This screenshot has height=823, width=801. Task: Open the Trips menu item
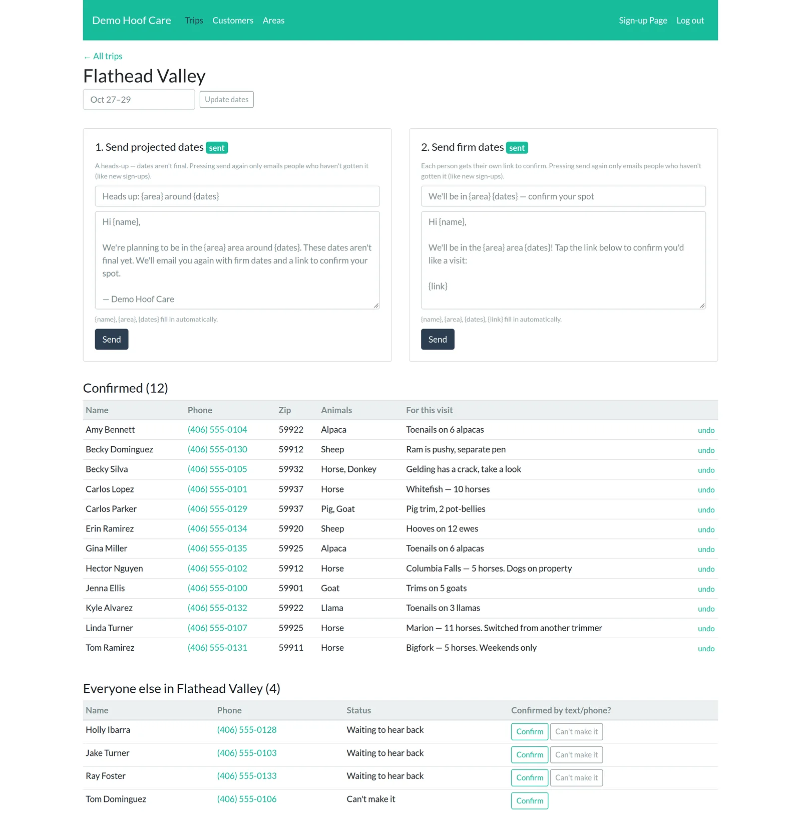pos(194,21)
